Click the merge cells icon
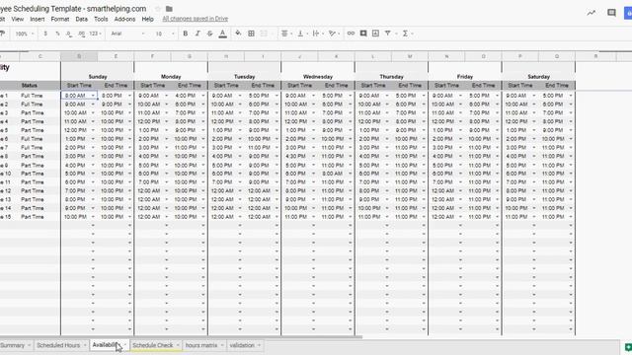Viewport: 632px width, 355px height. pyautogui.click(x=264, y=34)
